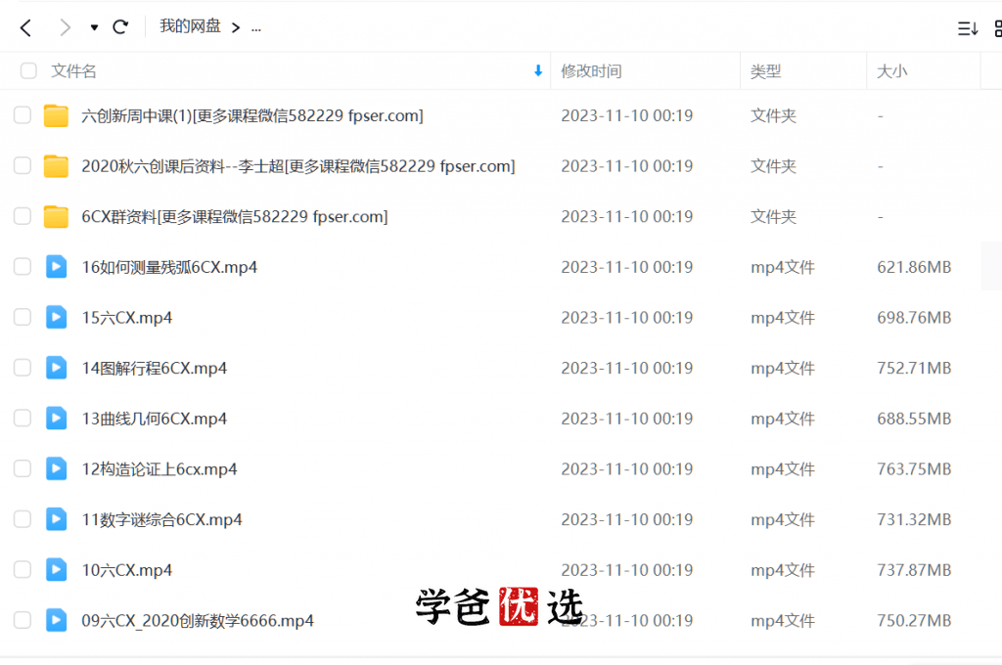Sort by 修改时间 column header
Screen dimensions: 1002x665
(591, 71)
